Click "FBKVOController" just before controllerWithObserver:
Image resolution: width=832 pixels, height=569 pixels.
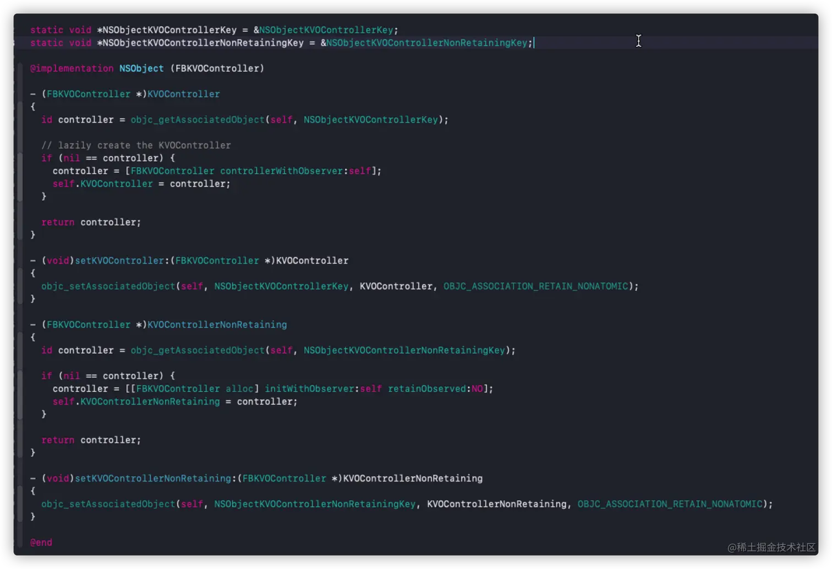(172, 171)
